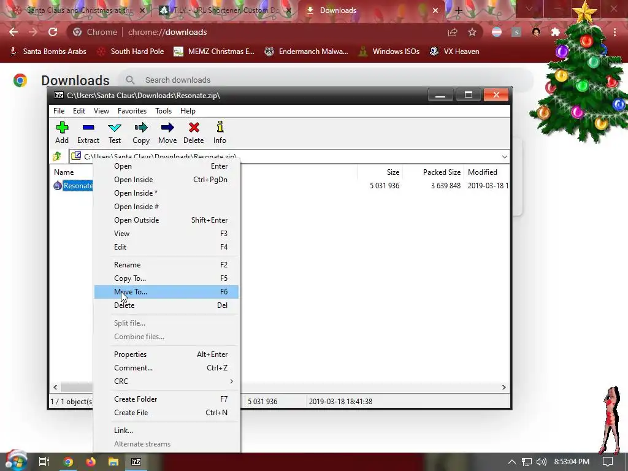Screen dimensions: 628x471
Task: Click the Search downloads field
Action: 325,80
